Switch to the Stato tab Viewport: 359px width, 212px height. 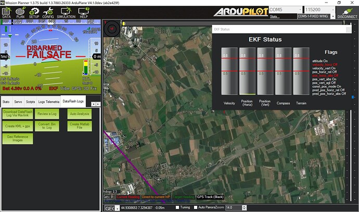click(x=6, y=102)
